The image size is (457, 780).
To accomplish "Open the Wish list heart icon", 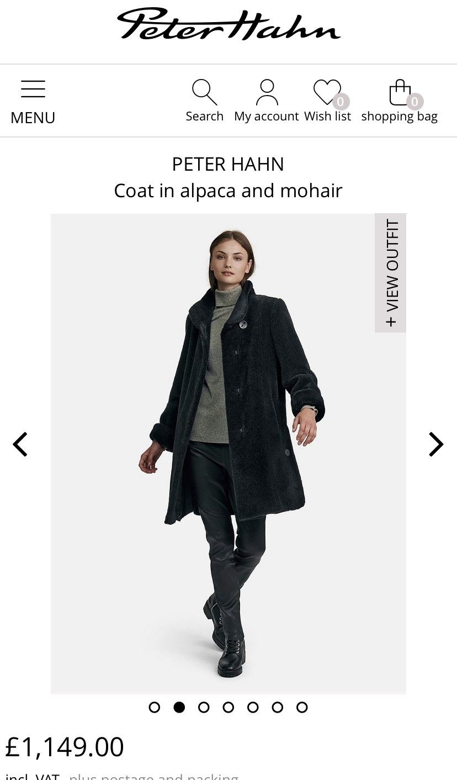I will (327, 92).
